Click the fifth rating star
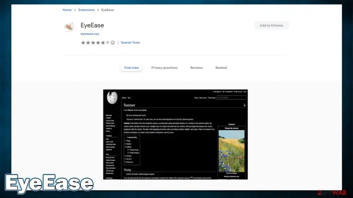This screenshot has width=353, height=198. point(103,43)
